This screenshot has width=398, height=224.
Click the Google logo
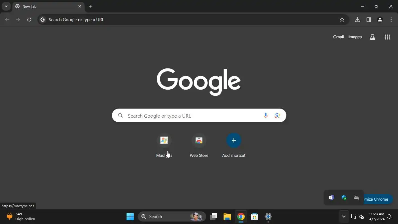[x=199, y=82]
